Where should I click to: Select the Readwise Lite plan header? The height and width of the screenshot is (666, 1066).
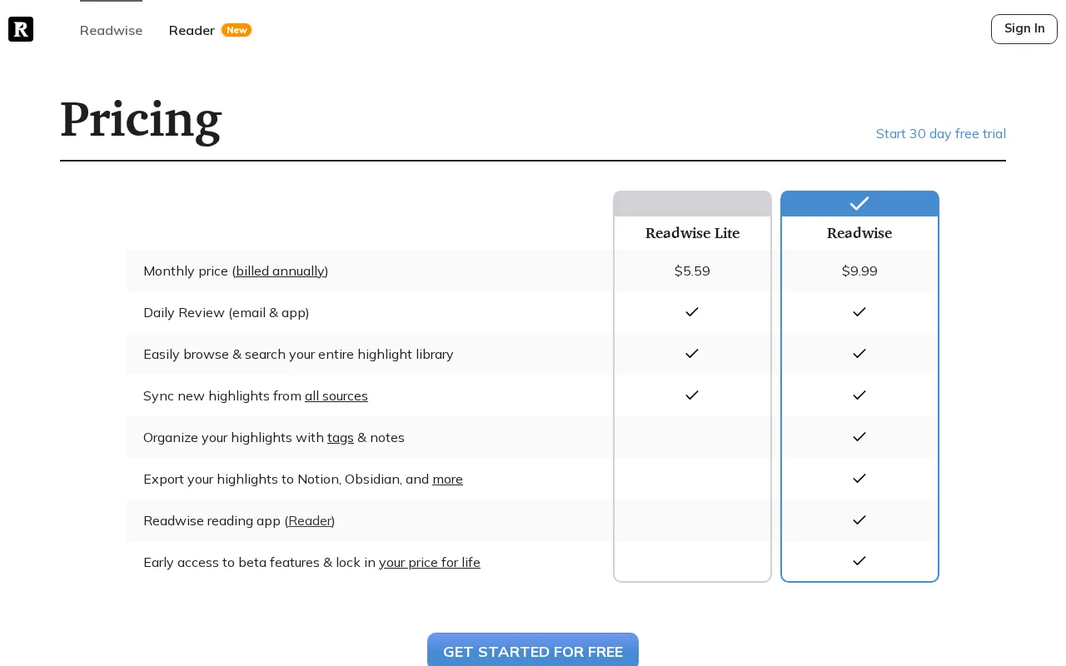tap(692, 233)
